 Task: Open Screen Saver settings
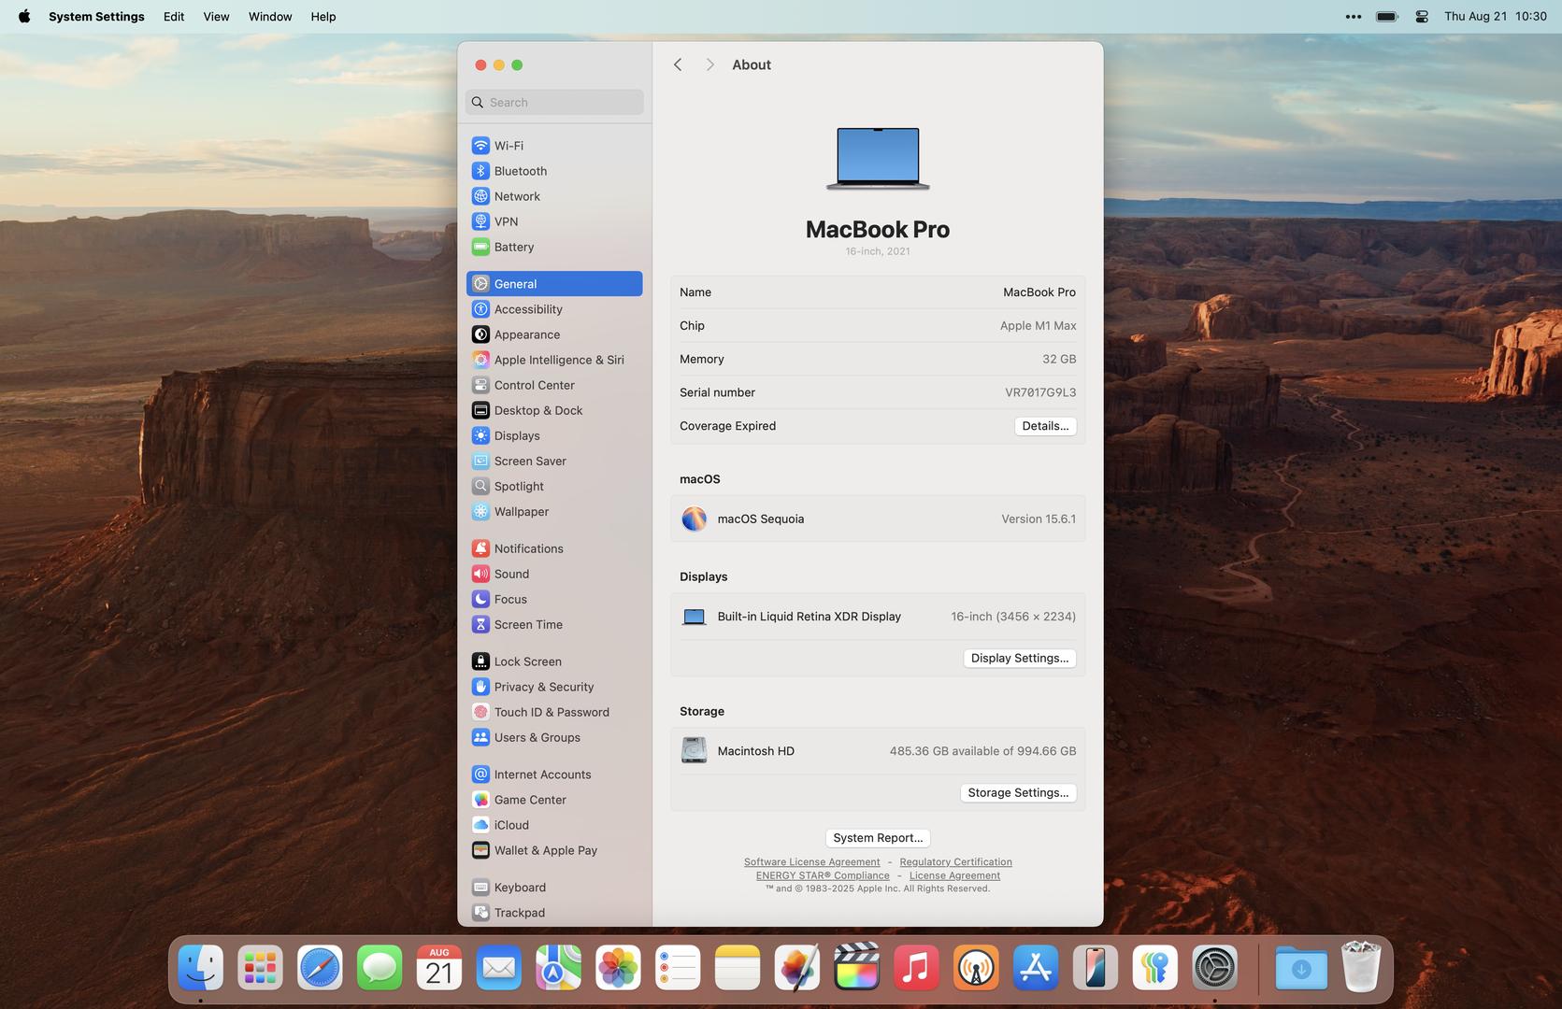(554, 461)
